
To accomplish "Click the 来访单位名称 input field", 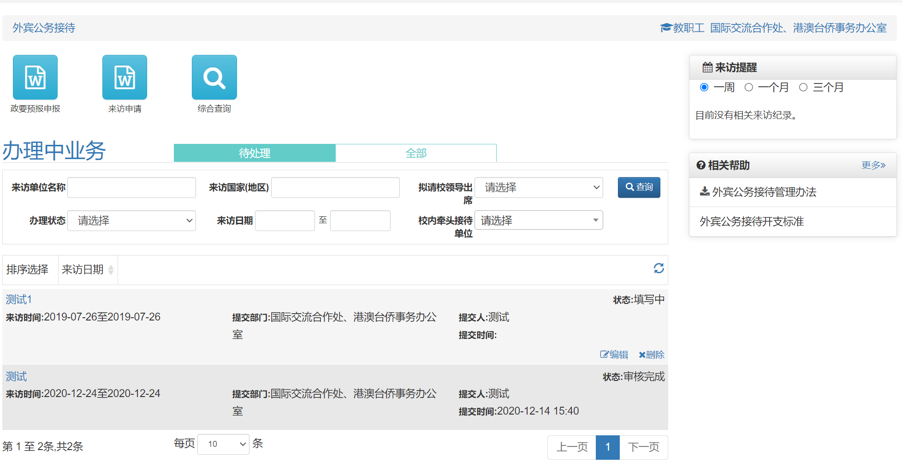I will [x=131, y=187].
